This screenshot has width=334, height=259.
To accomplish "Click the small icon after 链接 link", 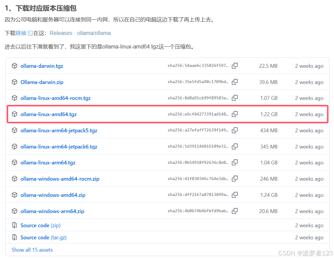I will pyautogui.click(x=30, y=33).
